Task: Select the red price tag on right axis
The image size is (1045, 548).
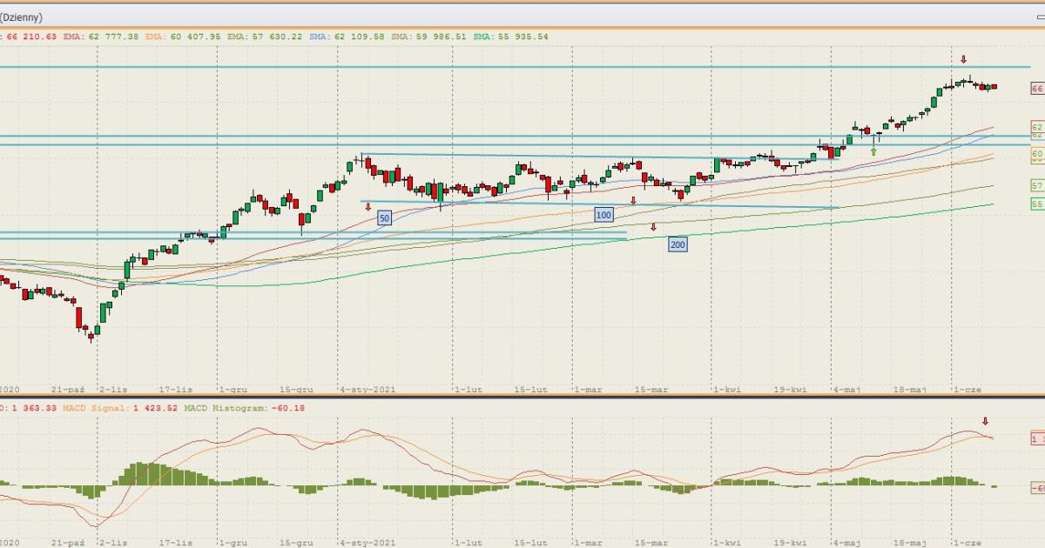Action: [x=1037, y=89]
